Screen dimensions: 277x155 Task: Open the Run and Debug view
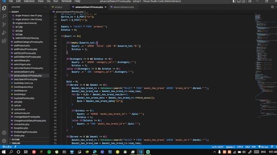coord(4,33)
